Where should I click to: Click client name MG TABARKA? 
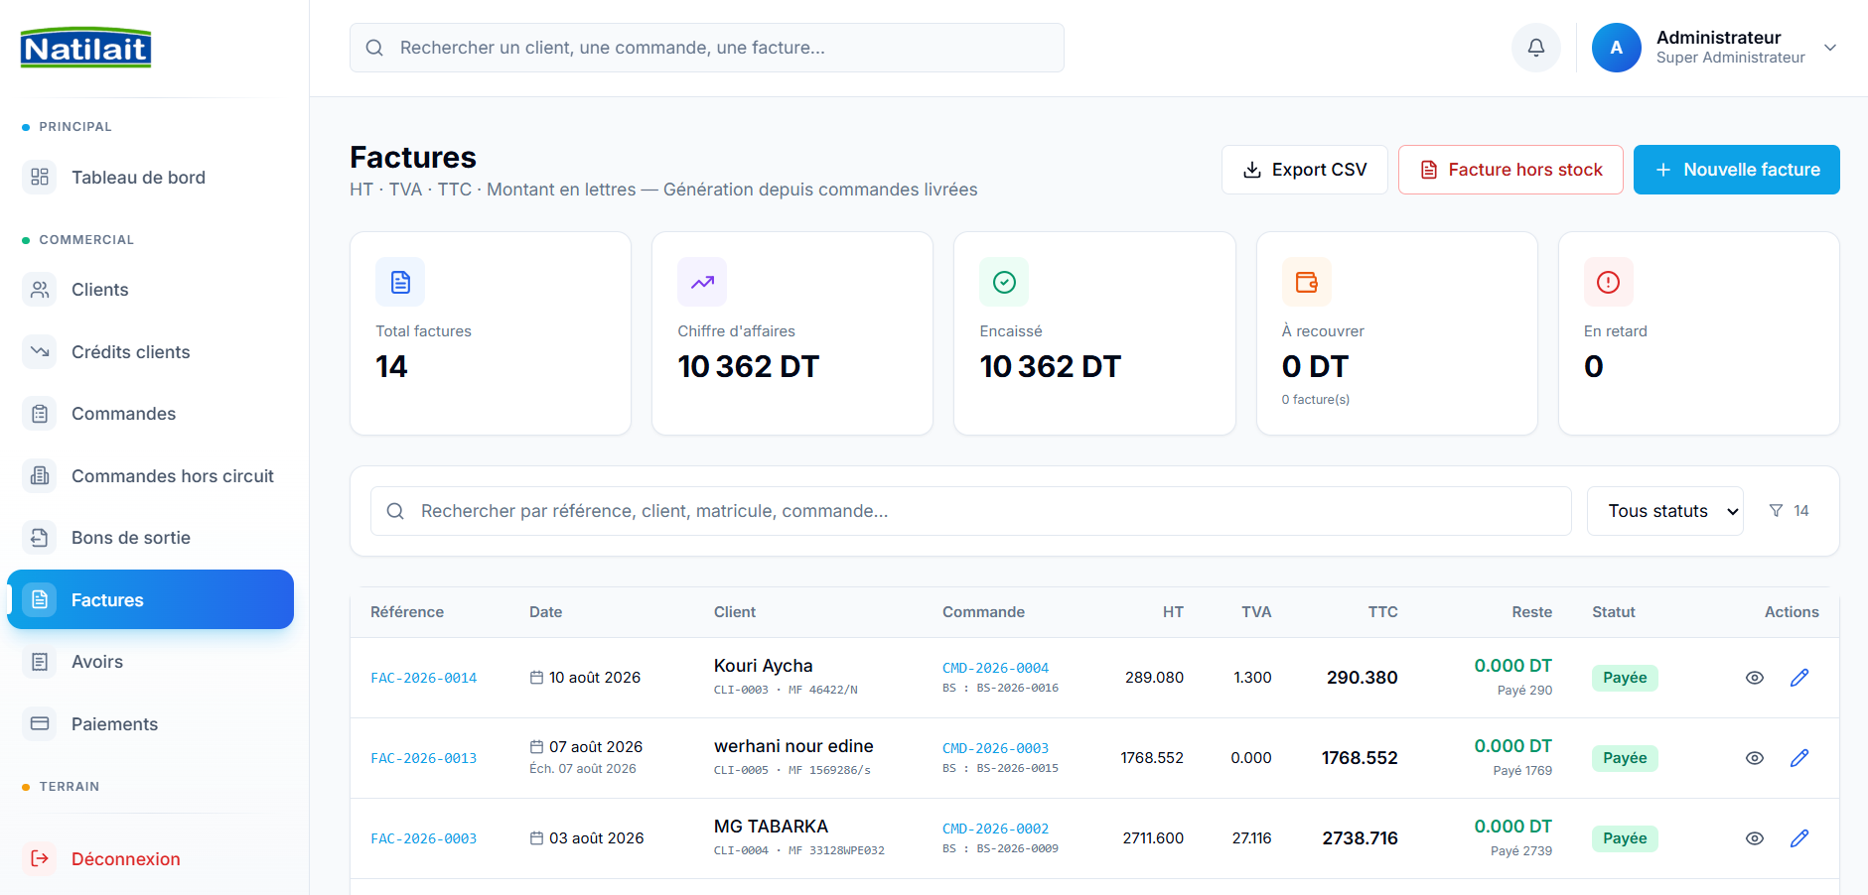(771, 827)
